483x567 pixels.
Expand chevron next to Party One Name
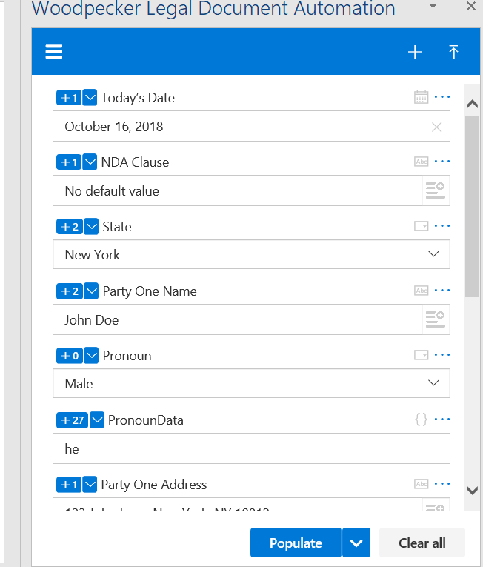pyautogui.click(x=91, y=291)
